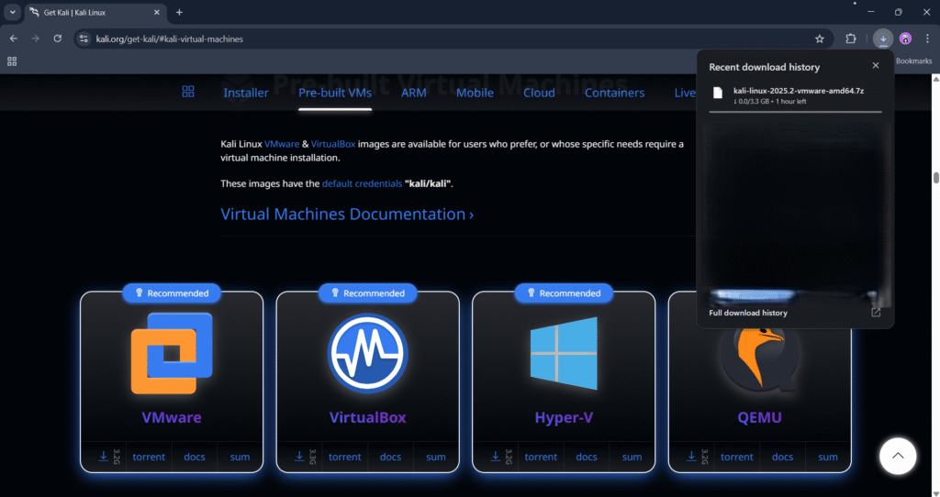Image resolution: width=940 pixels, height=497 pixels.
Task: Open Hyper-V docs link
Action: click(x=587, y=457)
